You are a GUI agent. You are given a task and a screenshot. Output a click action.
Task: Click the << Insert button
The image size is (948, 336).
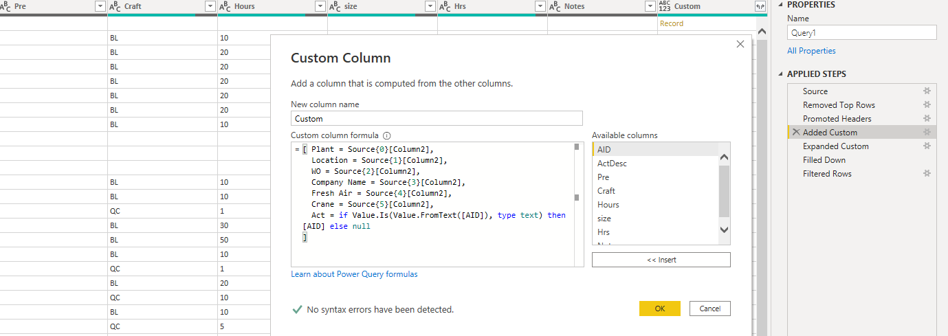point(661,260)
